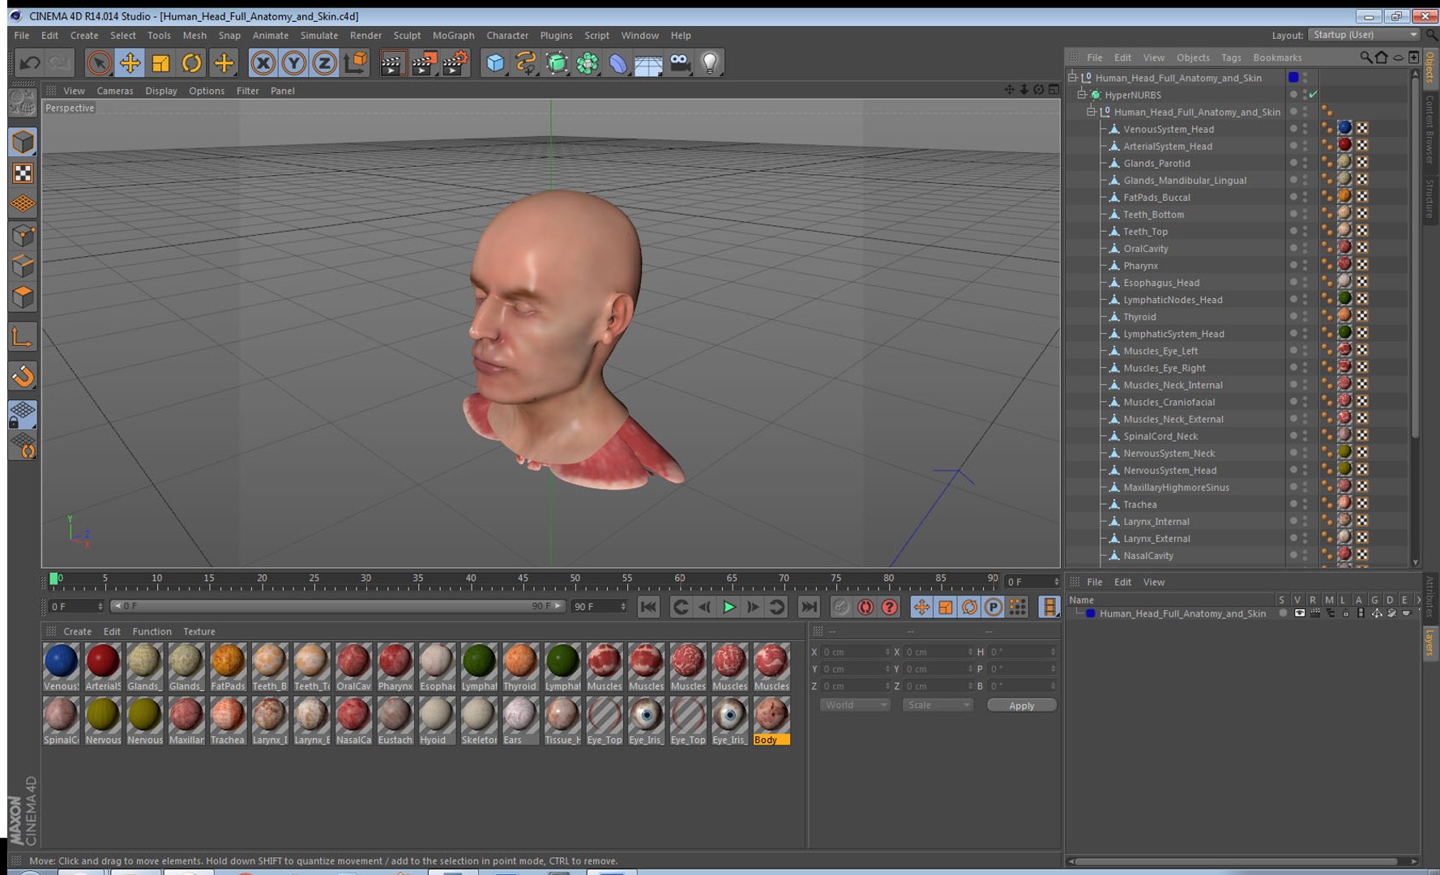Toggle the Y axis lock
Screen dimensions: 1440x875
click(x=293, y=62)
